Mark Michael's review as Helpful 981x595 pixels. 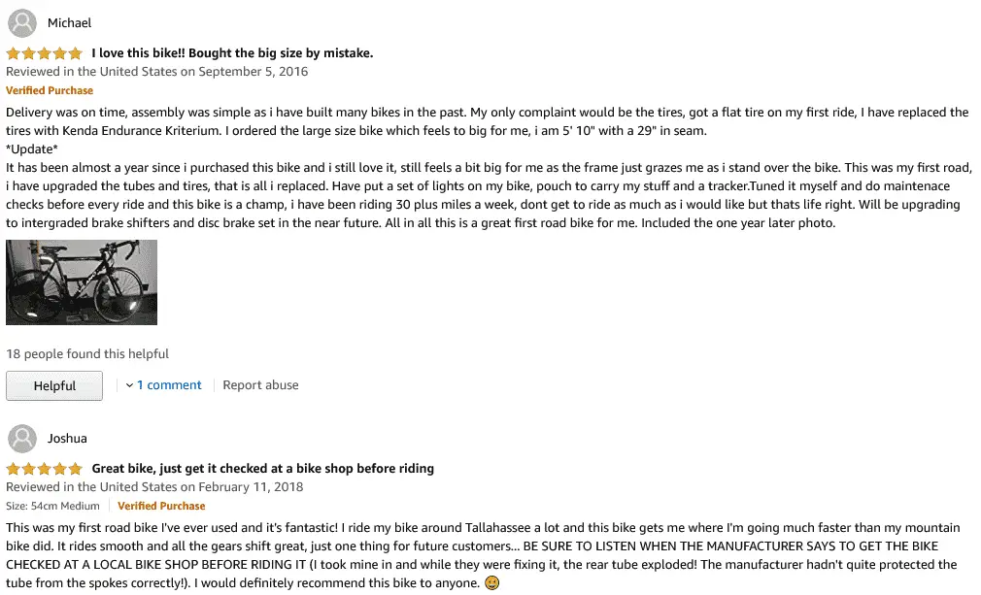click(54, 385)
